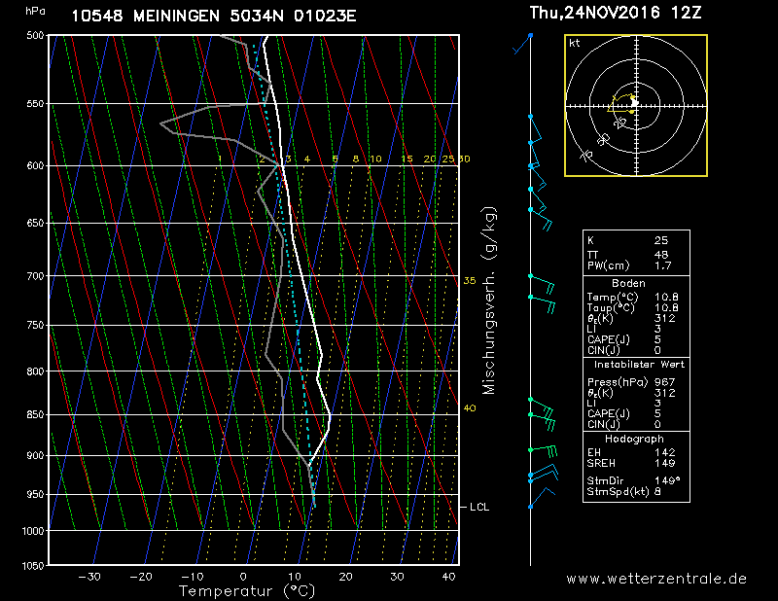Image resolution: width=778 pixels, height=601 pixels.
Task: Click the lowest wind barb near 970 hPa
Action: tap(541, 497)
